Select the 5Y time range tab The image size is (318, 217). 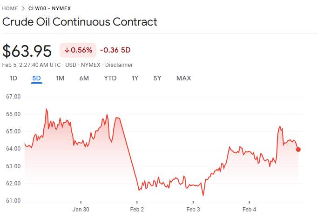(x=157, y=78)
